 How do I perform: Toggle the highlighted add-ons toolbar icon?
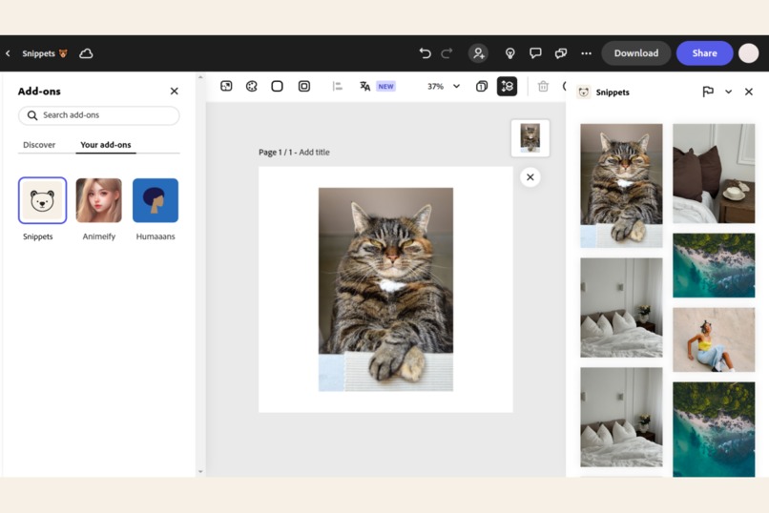(x=508, y=86)
